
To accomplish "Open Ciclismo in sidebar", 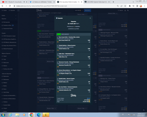I will tap(4, 102).
